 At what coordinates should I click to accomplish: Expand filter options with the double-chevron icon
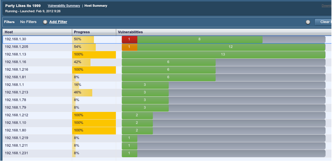tap(308, 22)
